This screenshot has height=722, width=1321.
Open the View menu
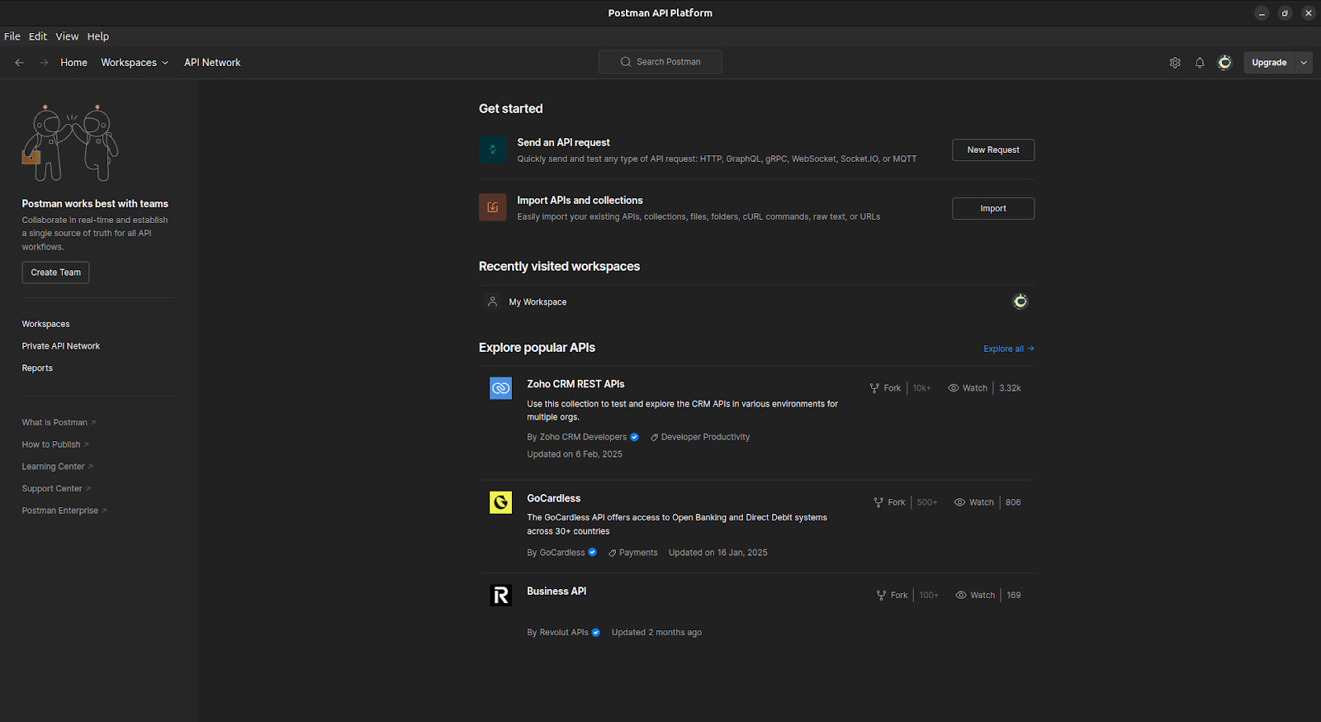click(x=67, y=36)
